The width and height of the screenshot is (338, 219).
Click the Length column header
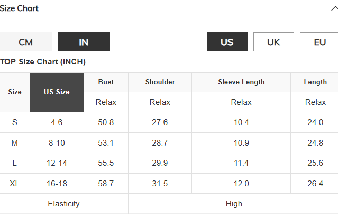coord(315,82)
